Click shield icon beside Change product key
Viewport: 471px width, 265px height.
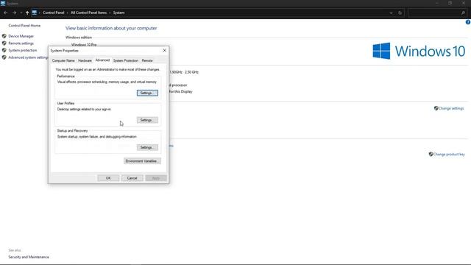pyautogui.click(x=431, y=154)
